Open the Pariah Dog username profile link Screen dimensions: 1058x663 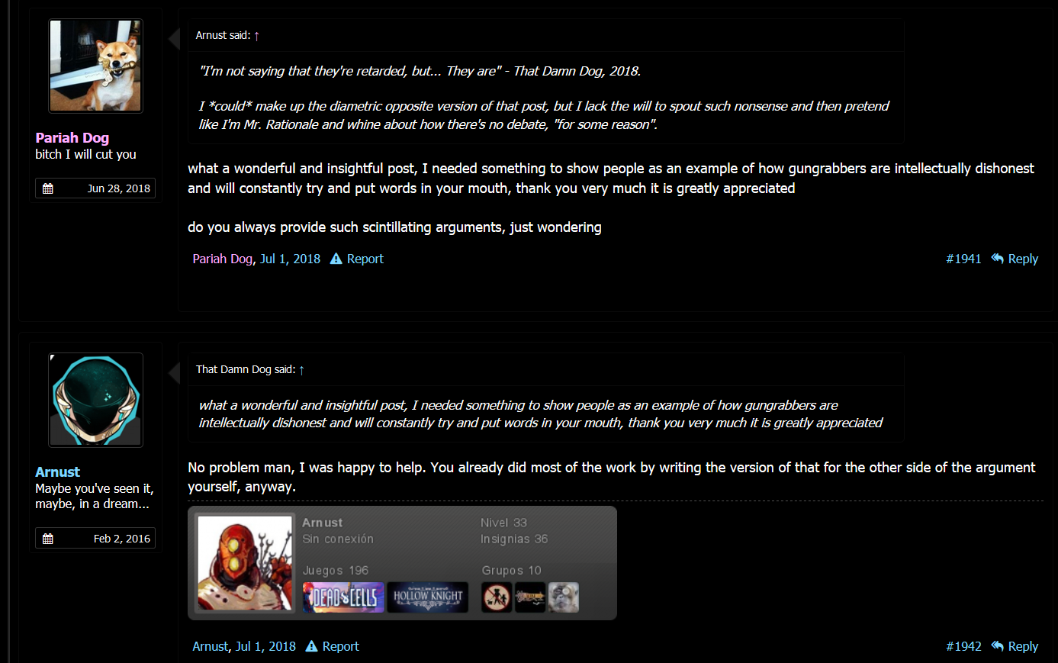pos(72,138)
